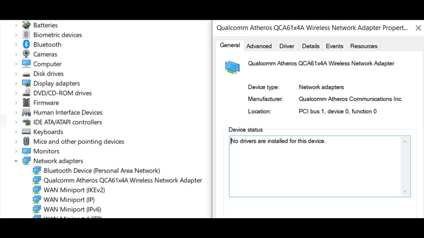
Task: Click the Batteries category icon
Action: pyautogui.click(x=26, y=25)
